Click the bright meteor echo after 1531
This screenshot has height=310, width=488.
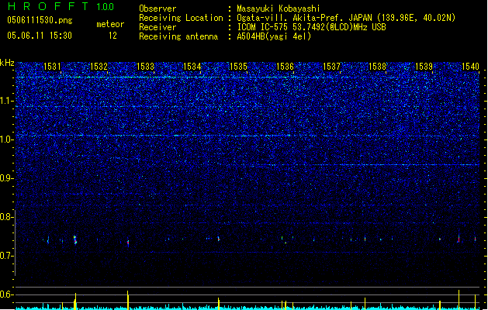pyautogui.click(x=75, y=239)
